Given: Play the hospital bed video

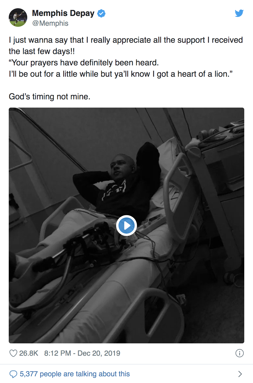Looking at the screenshot, I should 126,225.
